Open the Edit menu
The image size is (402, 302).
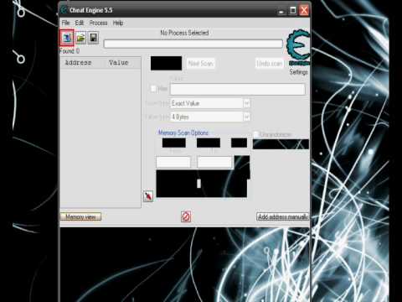(x=80, y=23)
